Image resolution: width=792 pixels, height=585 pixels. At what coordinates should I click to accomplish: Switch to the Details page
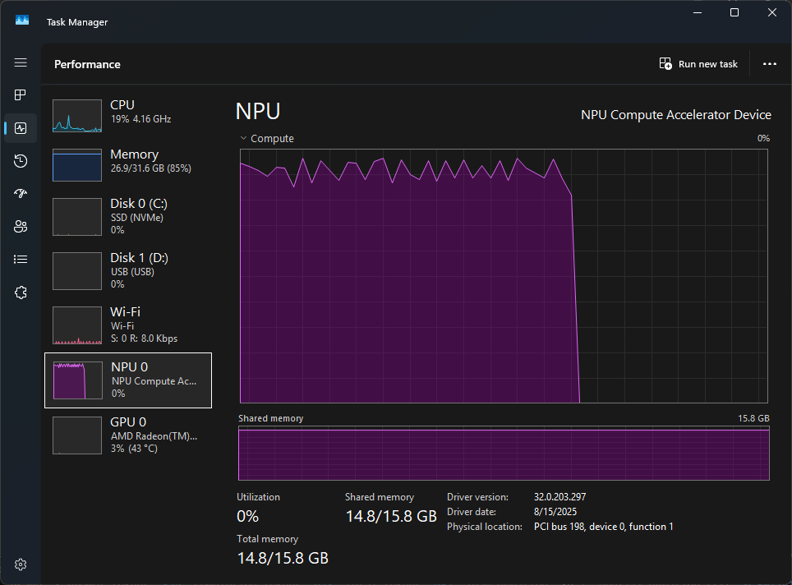(20, 259)
